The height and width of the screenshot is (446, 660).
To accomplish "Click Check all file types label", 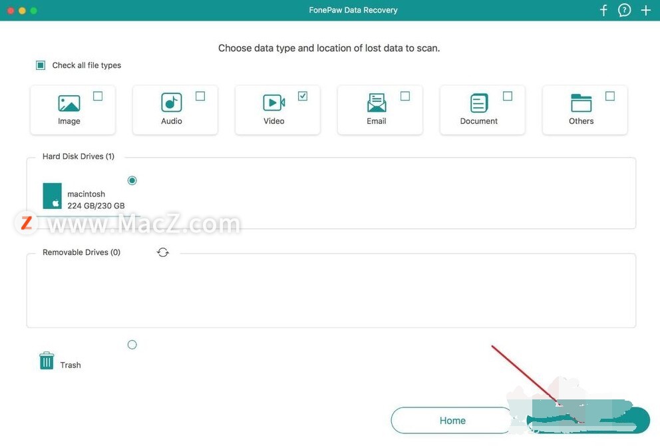I will pyautogui.click(x=86, y=65).
